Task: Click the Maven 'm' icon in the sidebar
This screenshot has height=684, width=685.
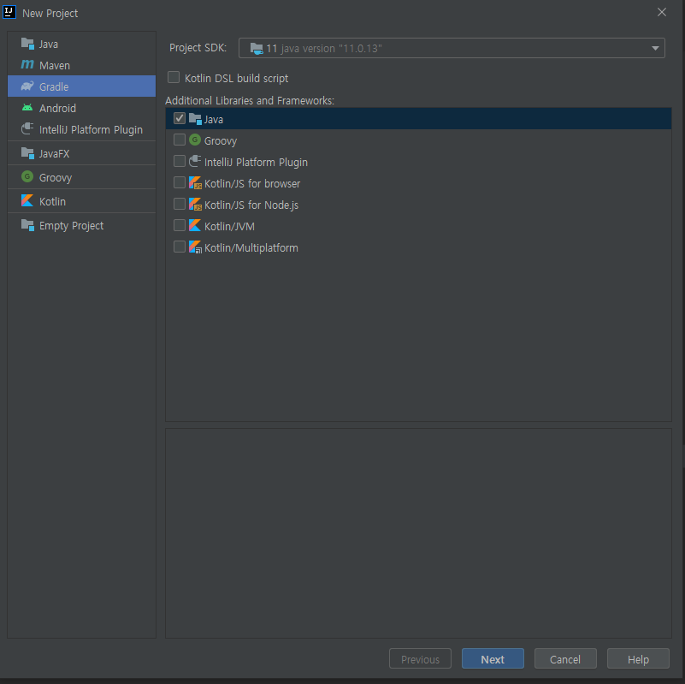Action: 27,65
